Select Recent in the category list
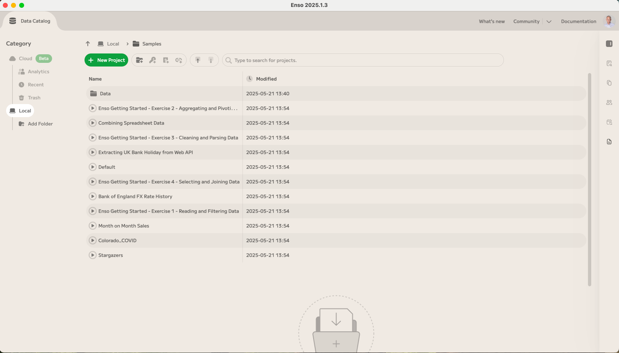The height and width of the screenshot is (353, 619). pos(31,84)
